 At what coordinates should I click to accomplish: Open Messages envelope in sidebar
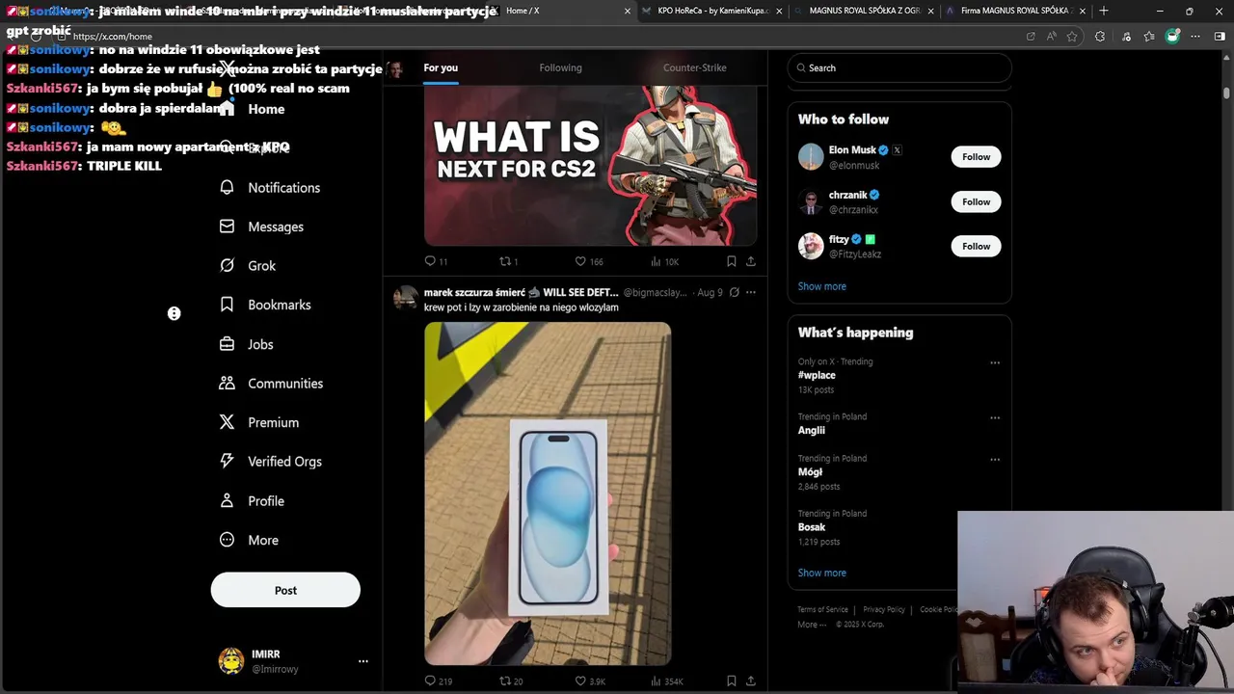(262, 227)
